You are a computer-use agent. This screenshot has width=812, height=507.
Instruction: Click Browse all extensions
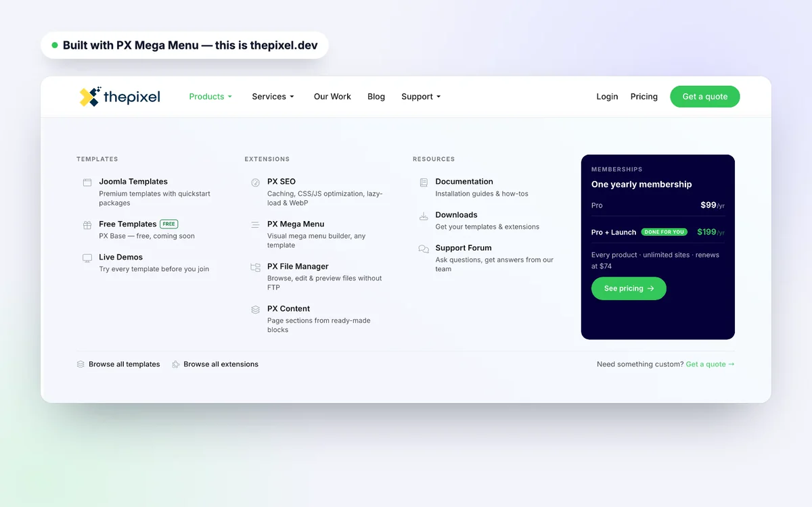pyautogui.click(x=215, y=364)
